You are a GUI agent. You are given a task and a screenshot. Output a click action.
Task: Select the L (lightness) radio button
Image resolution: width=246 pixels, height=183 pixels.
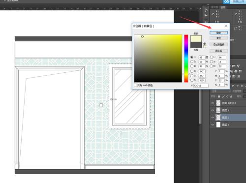pyautogui.click(x=212, y=57)
